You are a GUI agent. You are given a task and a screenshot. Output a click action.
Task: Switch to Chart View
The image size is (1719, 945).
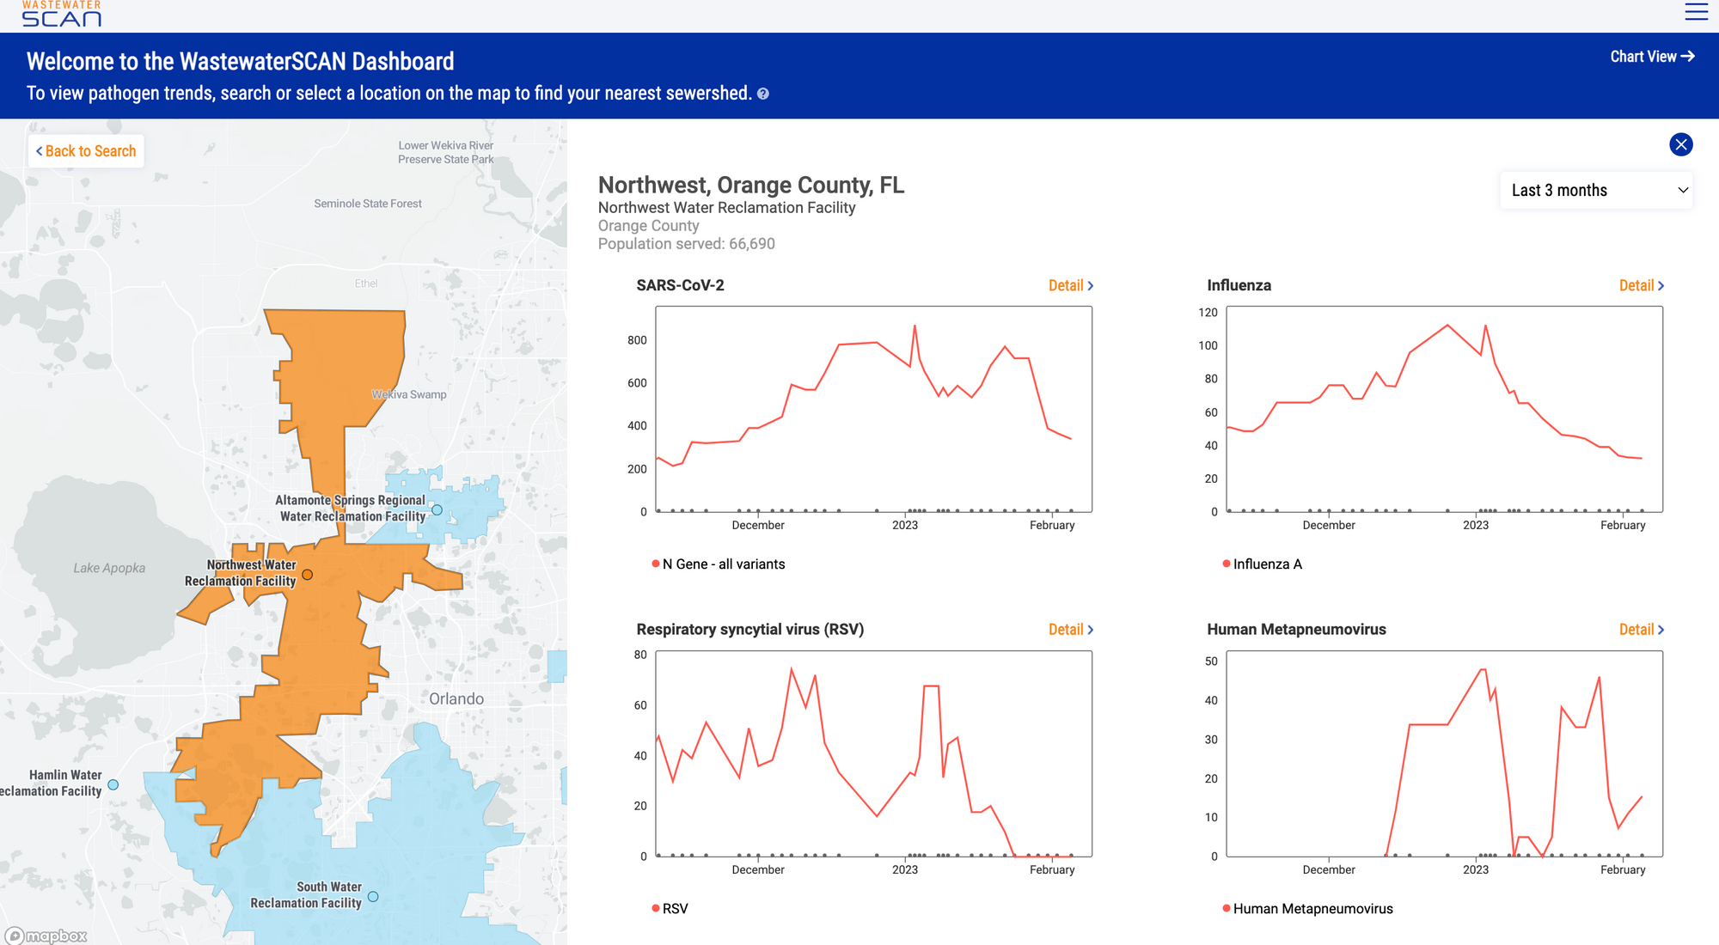tap(1651, 57)
